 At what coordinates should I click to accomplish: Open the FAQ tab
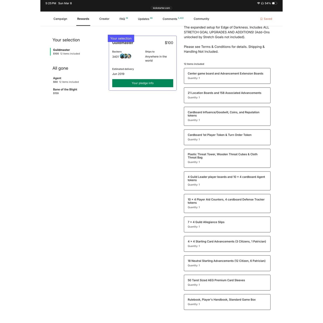[x=124, y=19]
